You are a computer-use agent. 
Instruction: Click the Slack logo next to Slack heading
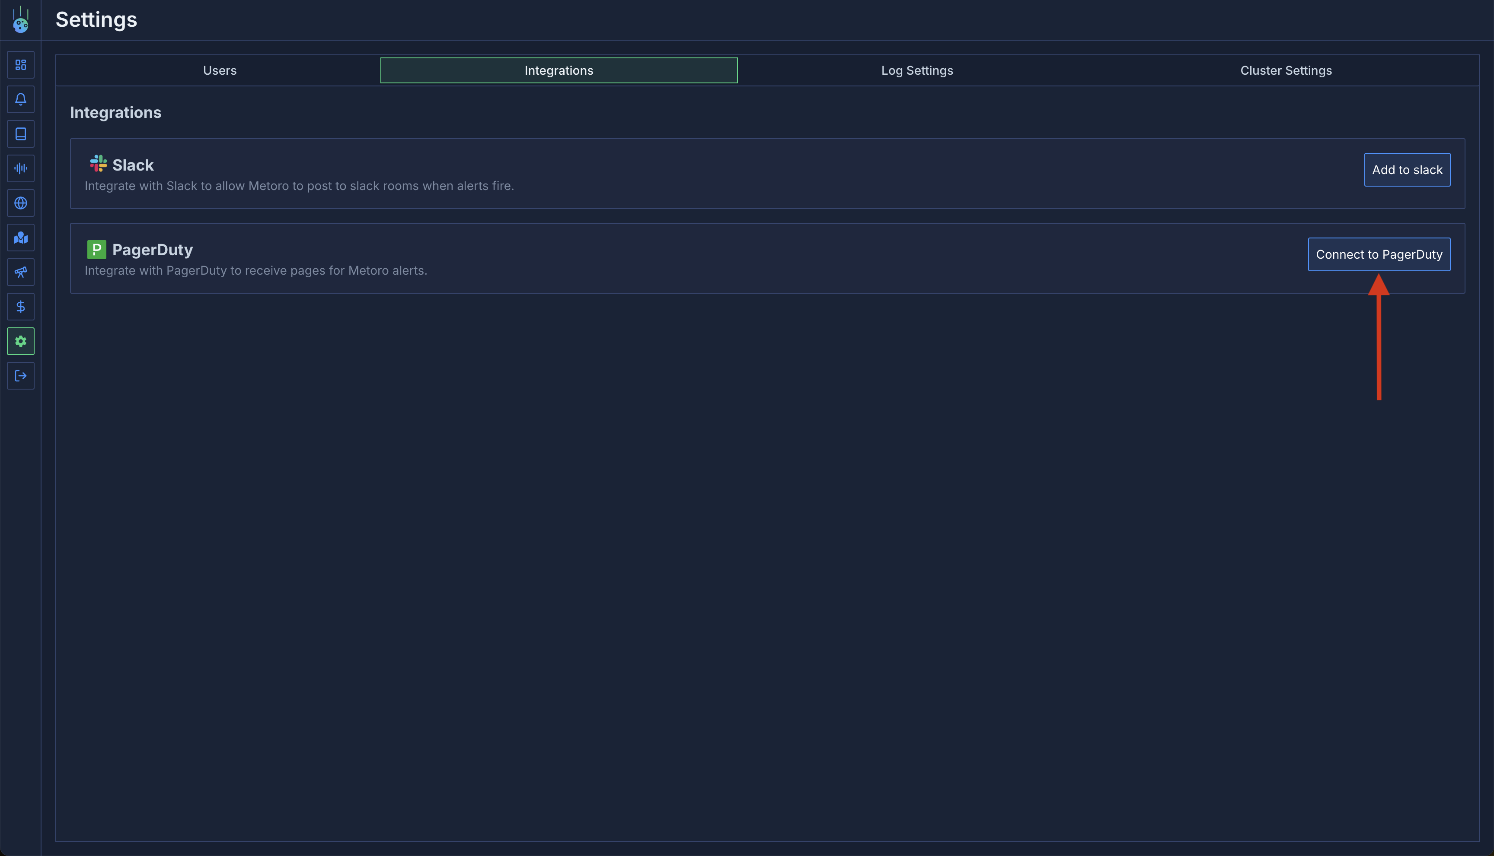[97, 164]
